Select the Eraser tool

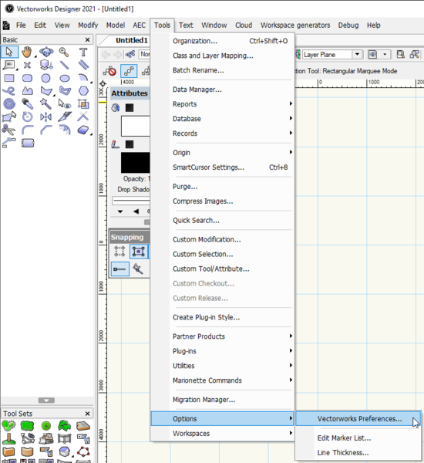coord(83,130)
